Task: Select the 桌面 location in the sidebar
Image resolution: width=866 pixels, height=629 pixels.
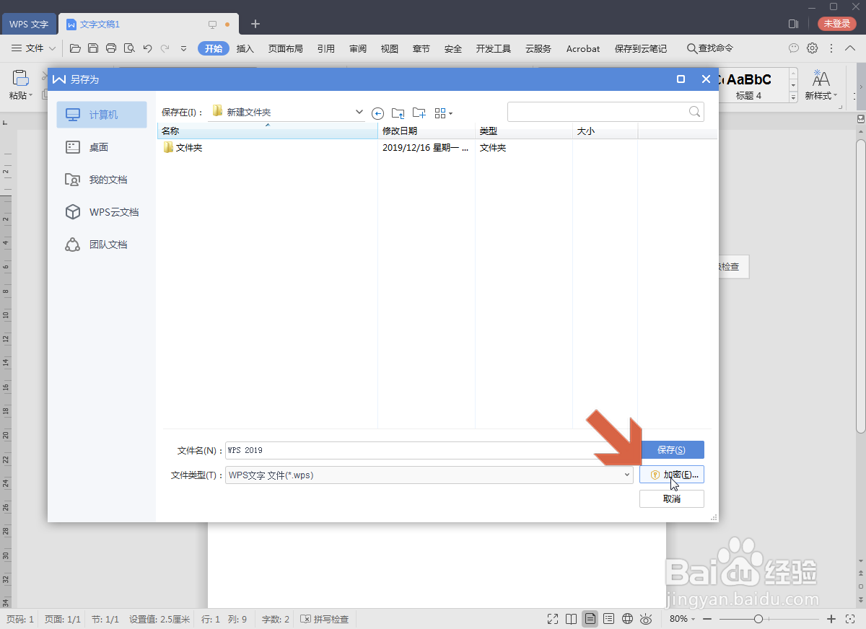Action: tap(101, 146)
